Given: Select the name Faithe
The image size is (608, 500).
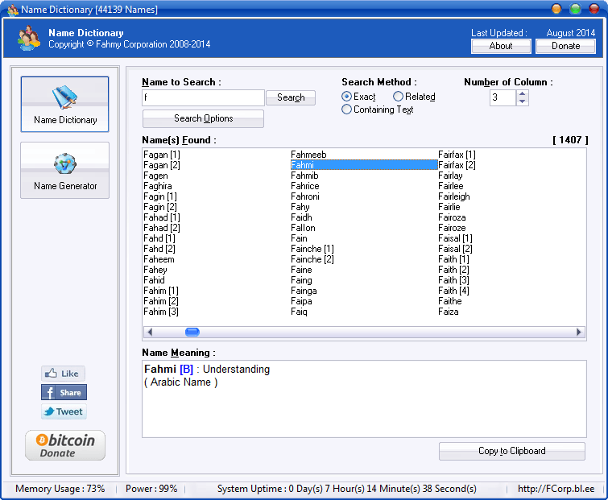Looking at the screenshot, I should (x=450, y=301).
